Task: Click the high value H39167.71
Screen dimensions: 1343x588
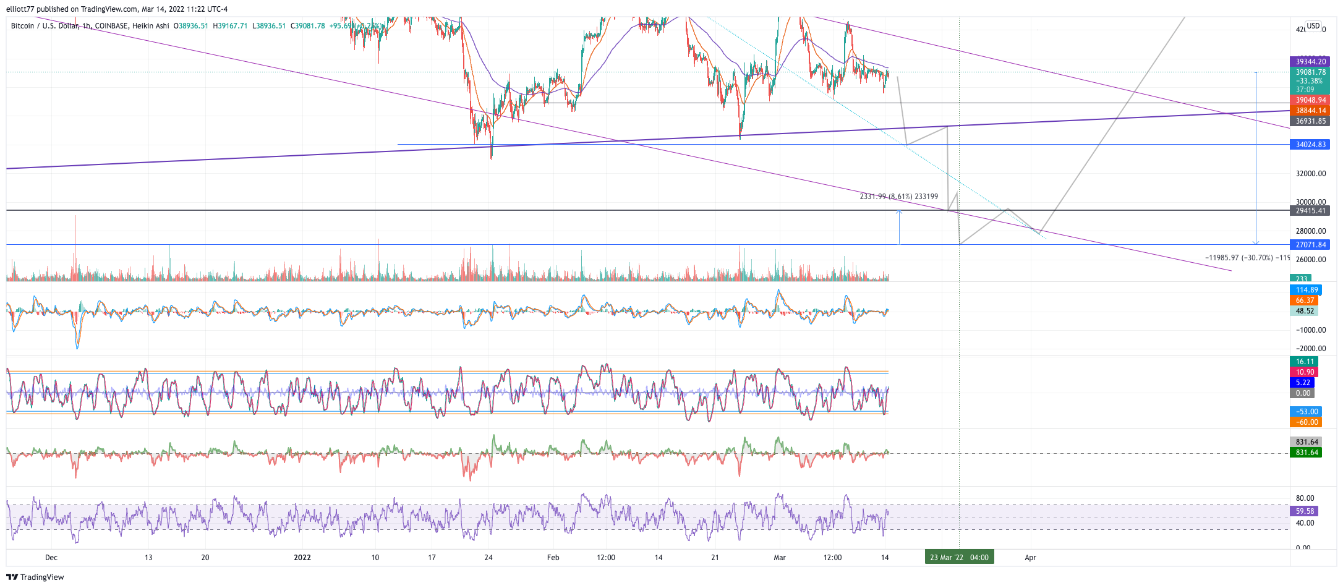Action: [230, 26]
